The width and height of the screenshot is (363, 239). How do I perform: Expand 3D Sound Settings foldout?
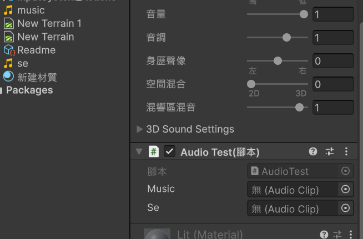[140, 129]
